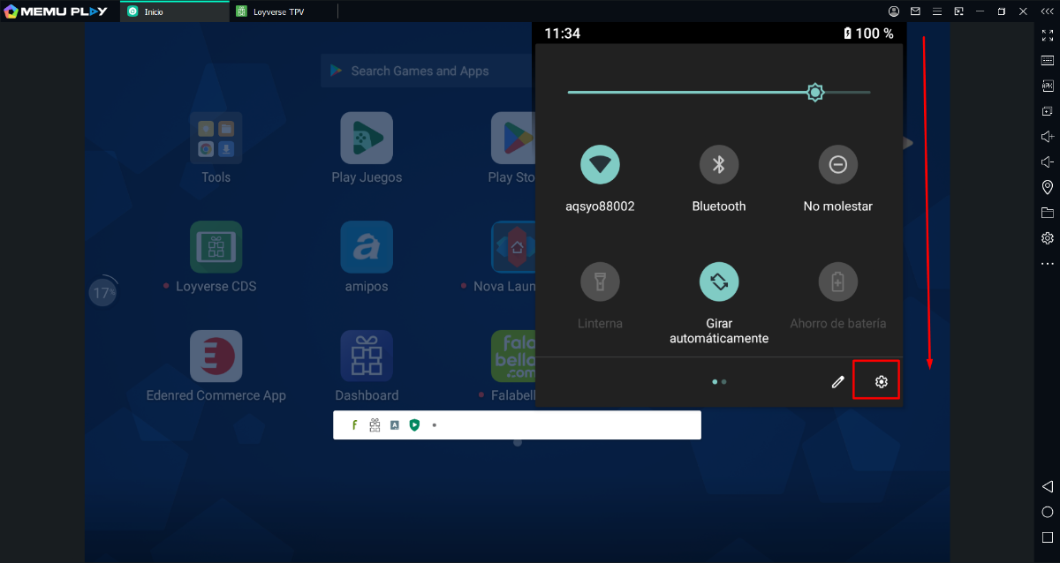Enable No molestar mode
Screen dimensions: 1060x563
pos(837,164)
